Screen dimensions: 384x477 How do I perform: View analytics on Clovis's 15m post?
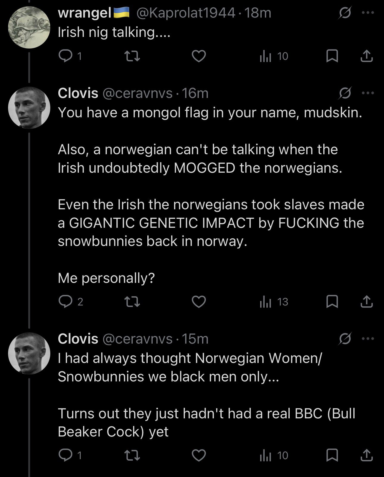(x=265, y=455)
